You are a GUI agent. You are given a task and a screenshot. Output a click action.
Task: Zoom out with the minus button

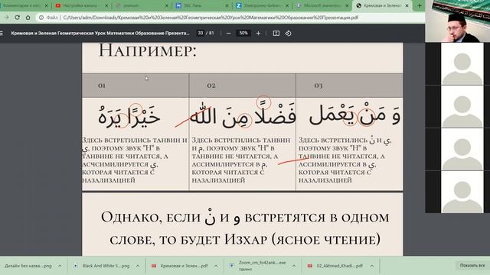click(228, 33)
